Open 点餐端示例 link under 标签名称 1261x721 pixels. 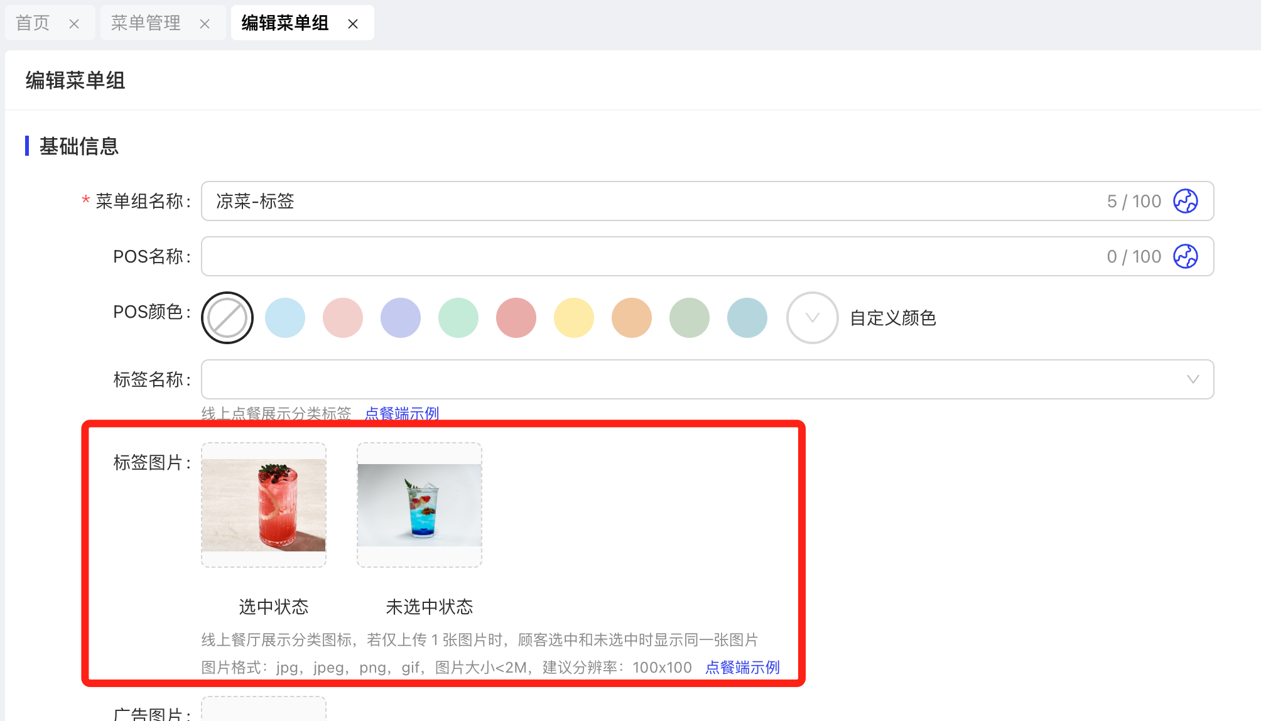coord(402,413)
